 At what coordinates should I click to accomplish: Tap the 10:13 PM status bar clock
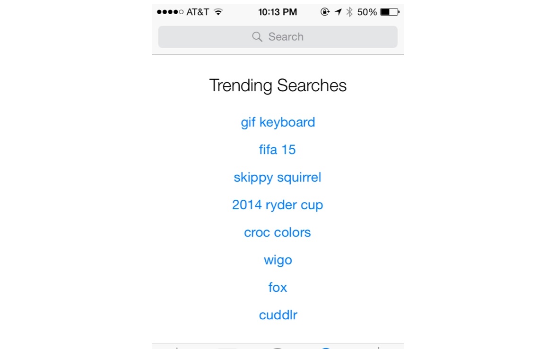tap(278, 12)
